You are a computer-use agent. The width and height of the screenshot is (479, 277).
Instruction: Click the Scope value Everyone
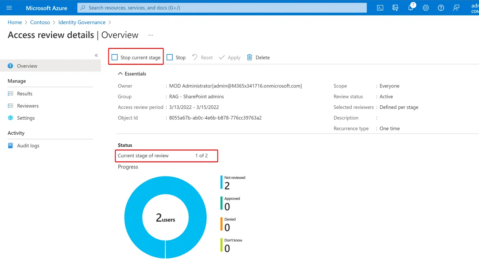389,86
